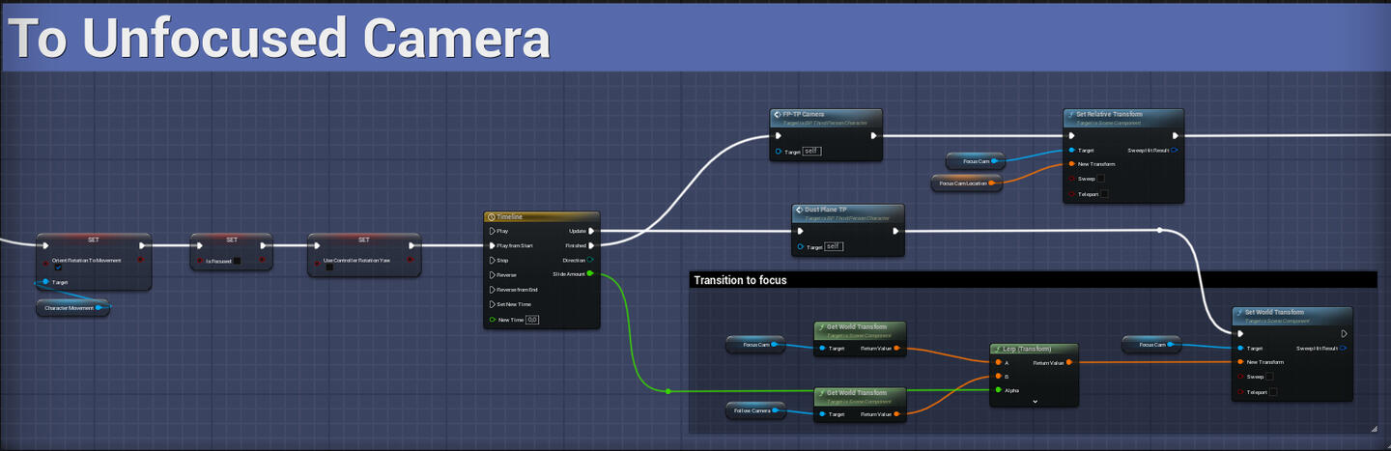This screenshot has width=1391, height=451.
Task: Click the Reverse from End input pin
Action: (x=493, y=290)
